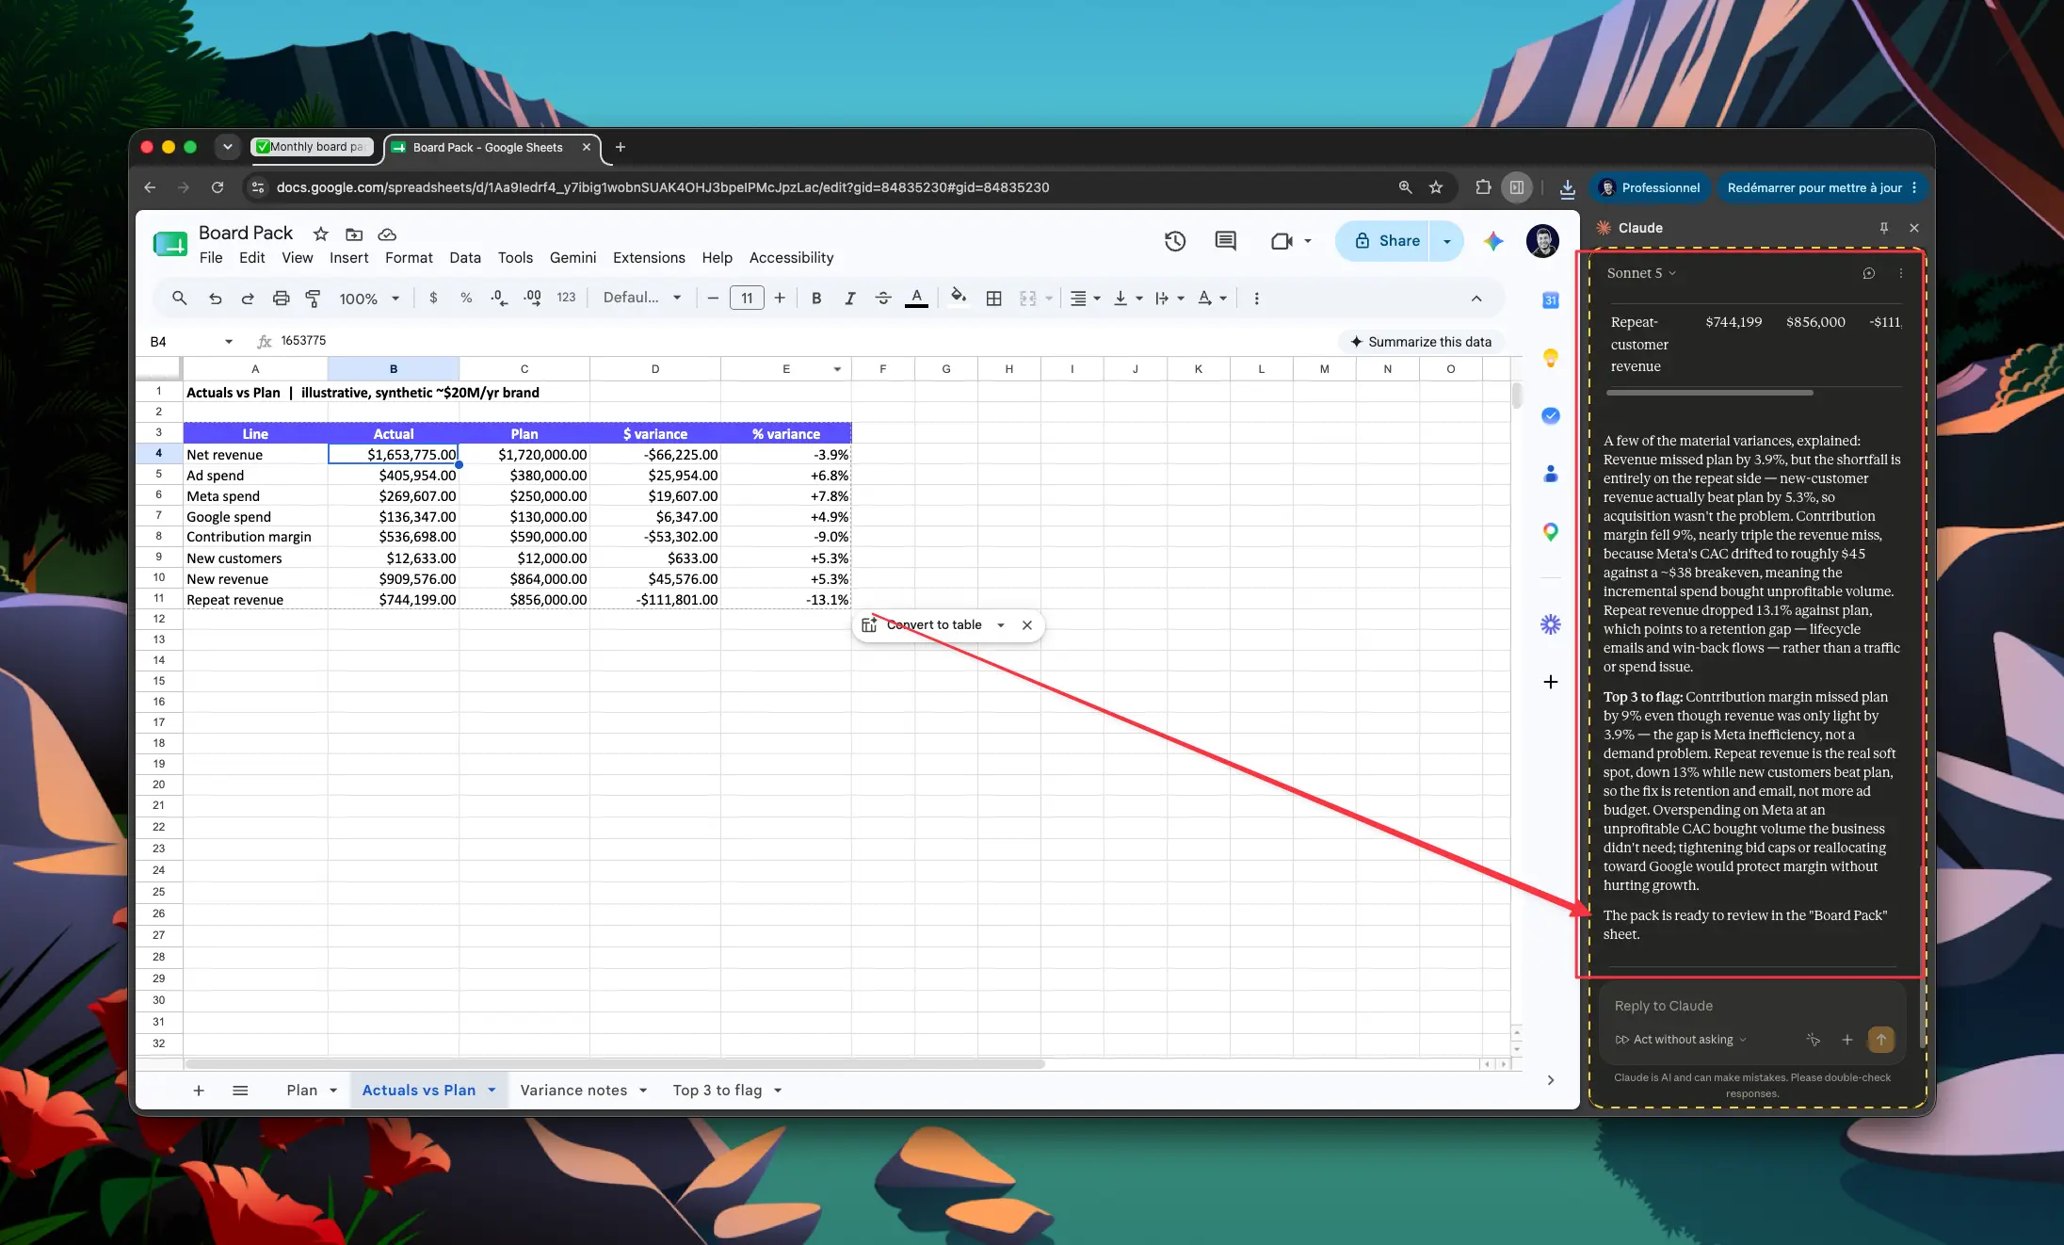Screen dimensions: 2064x1245
Task: Click the search menus magnifier icon
Action: [179, 298]
